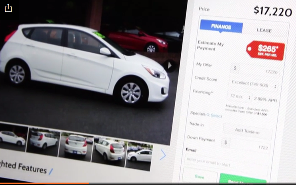Click the 2.99% APR text

(265, 99)
